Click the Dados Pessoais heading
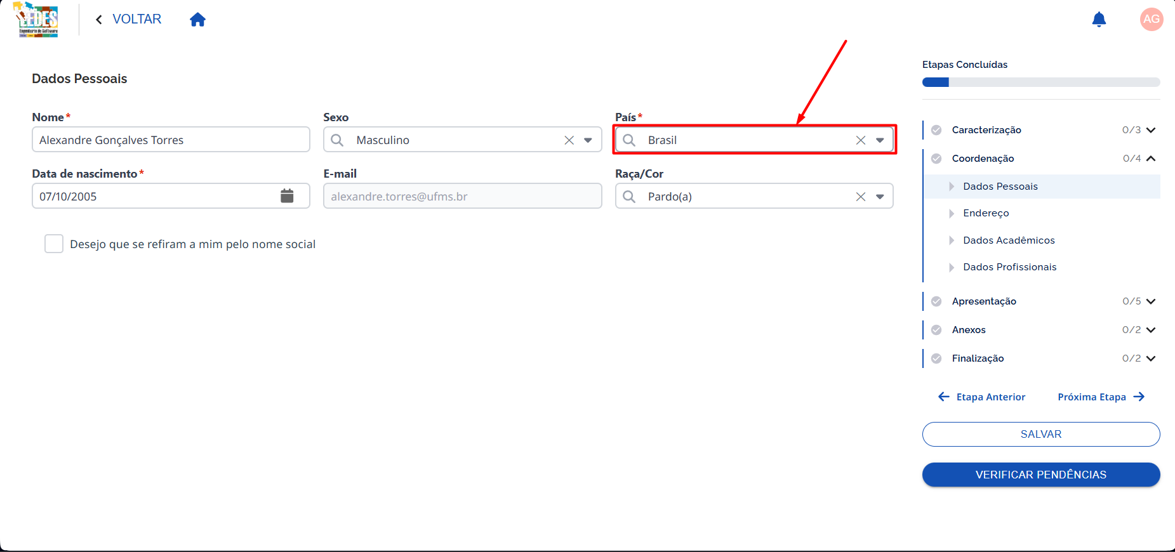The width and height of the screenshot is (1175, 552). click(79, 79)
